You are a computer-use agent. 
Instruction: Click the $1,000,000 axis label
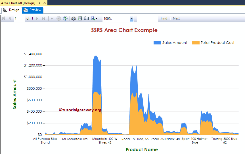point(33,77)
